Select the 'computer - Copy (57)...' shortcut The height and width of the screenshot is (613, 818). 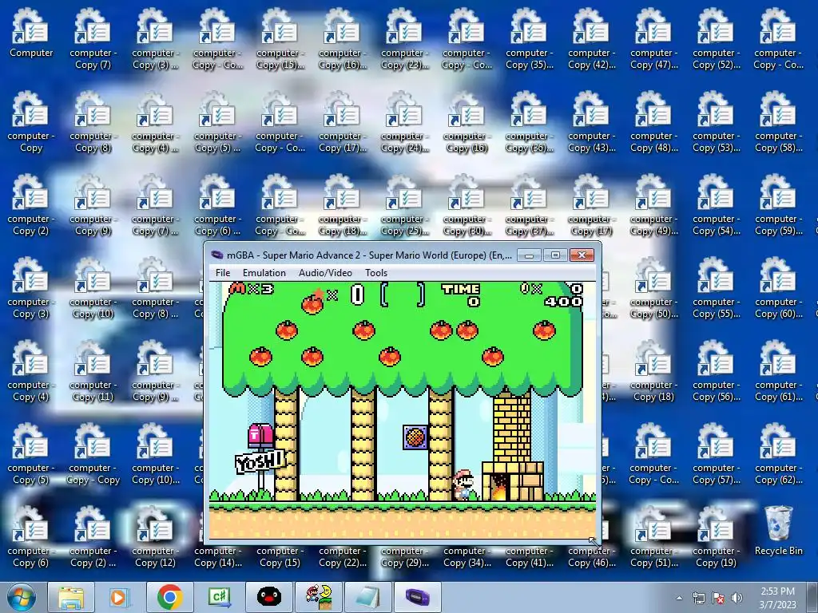point(717,453)
